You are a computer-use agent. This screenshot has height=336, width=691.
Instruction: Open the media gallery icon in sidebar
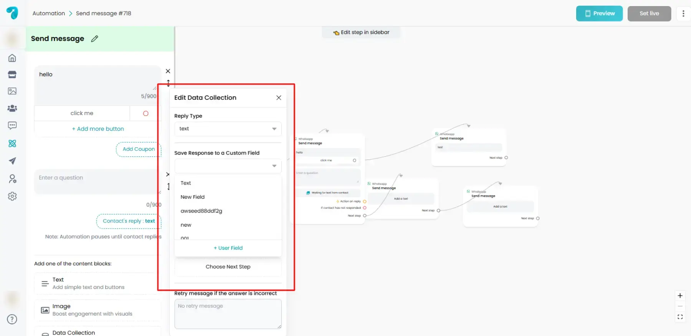pos(12,91)
